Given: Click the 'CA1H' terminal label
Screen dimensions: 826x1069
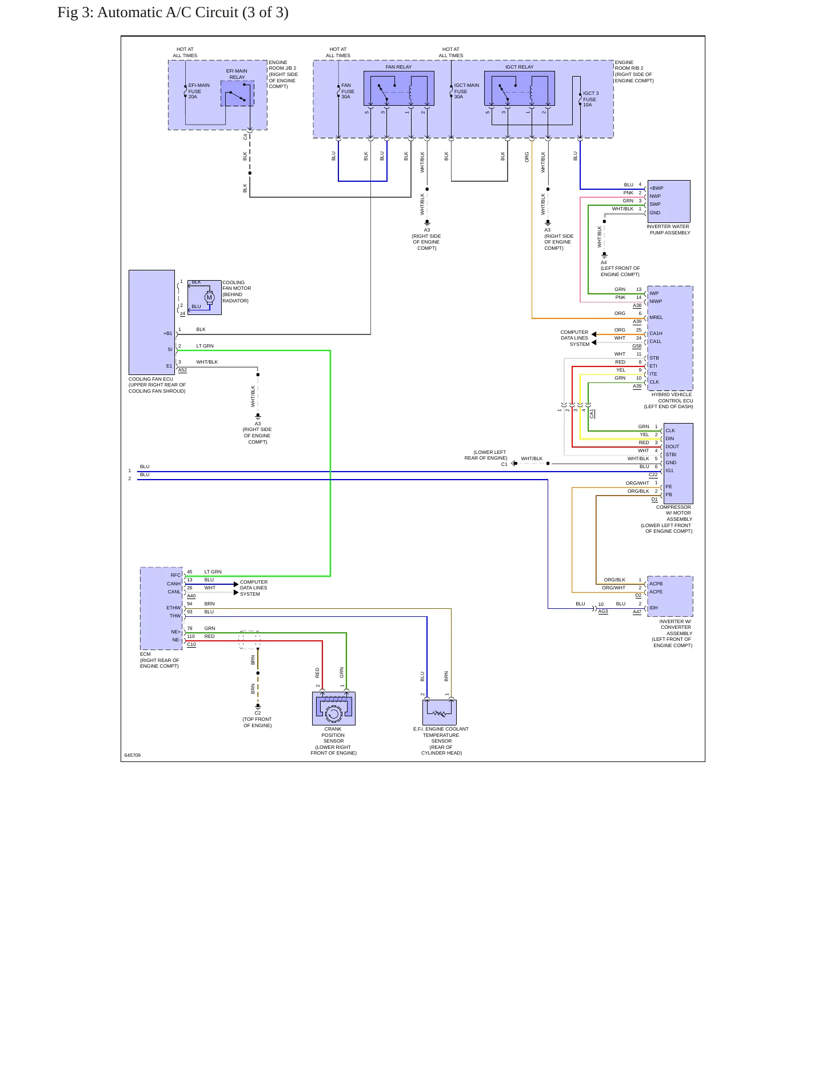Looking at the screenshot, I should [x=656, y=333].
